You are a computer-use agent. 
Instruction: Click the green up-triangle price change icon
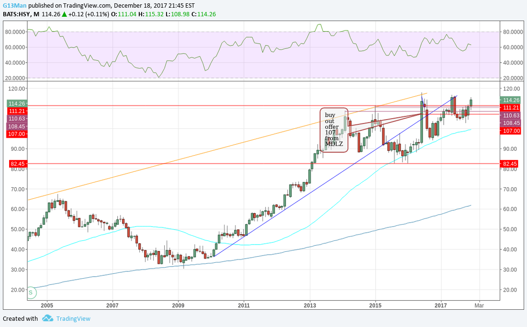[x=64, y=14]
